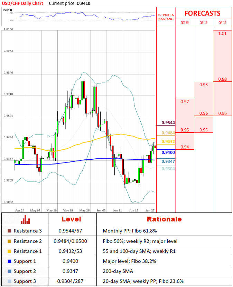Click the 0.9544 resistance level label
Image resolution: width=233 pixels, height=287 pixels.
tap(168, 123)
